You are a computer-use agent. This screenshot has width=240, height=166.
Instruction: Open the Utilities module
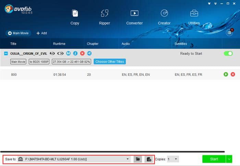[x=194, y=17]
